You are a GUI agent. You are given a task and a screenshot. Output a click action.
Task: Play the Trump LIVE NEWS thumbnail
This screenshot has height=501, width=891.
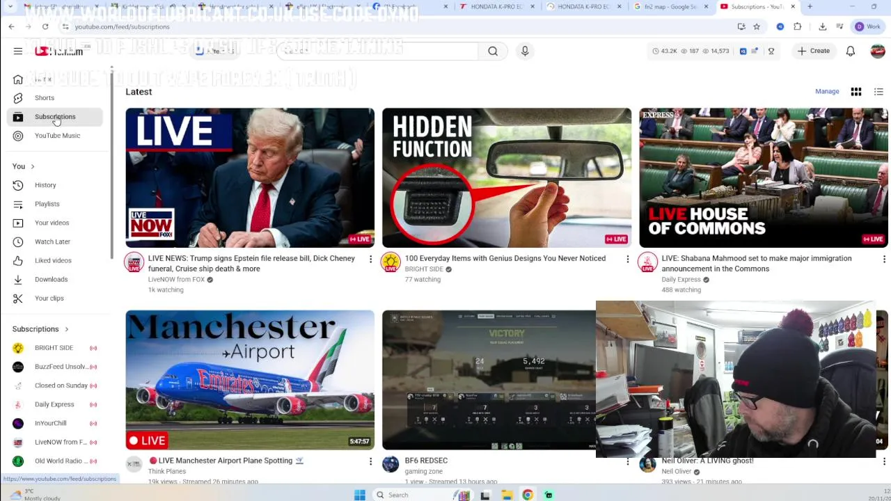pyautogui.click(x=250, y=177)
